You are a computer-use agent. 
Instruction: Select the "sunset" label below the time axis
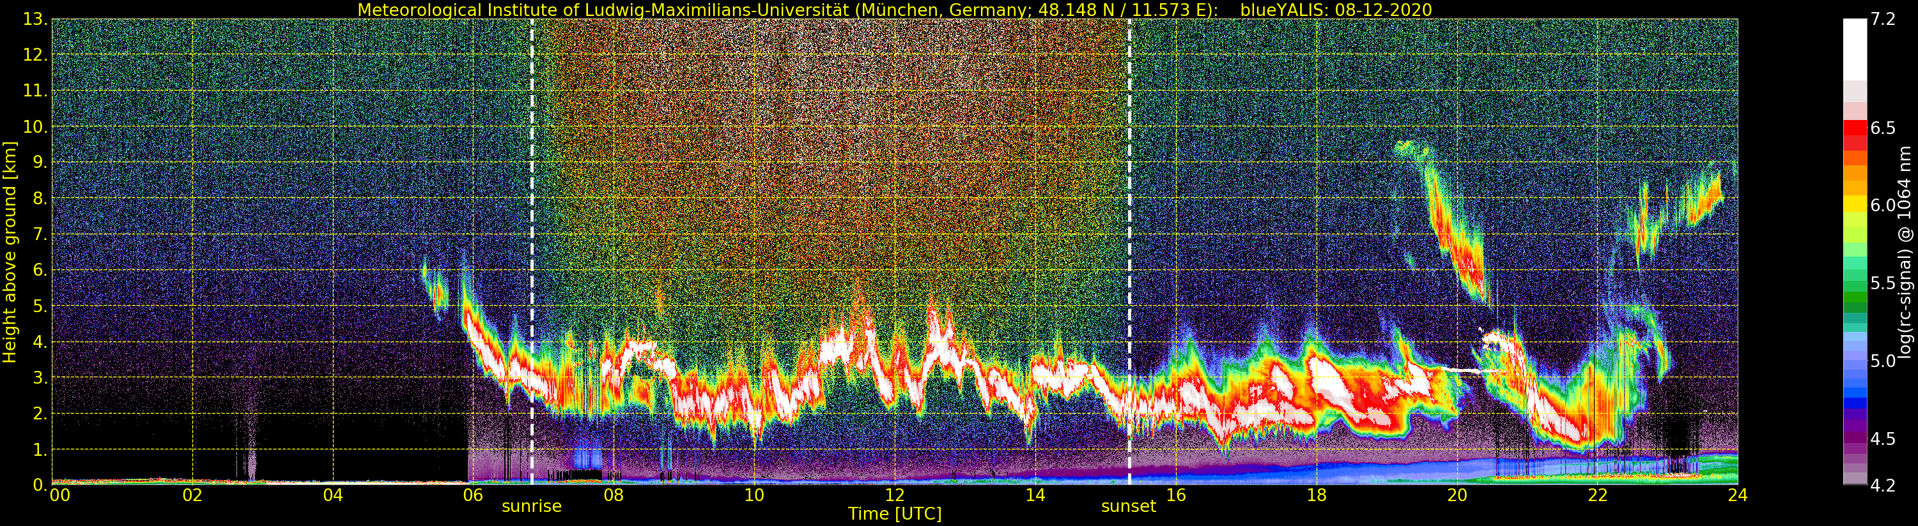pyautogui.click(x=1129, y=507)
